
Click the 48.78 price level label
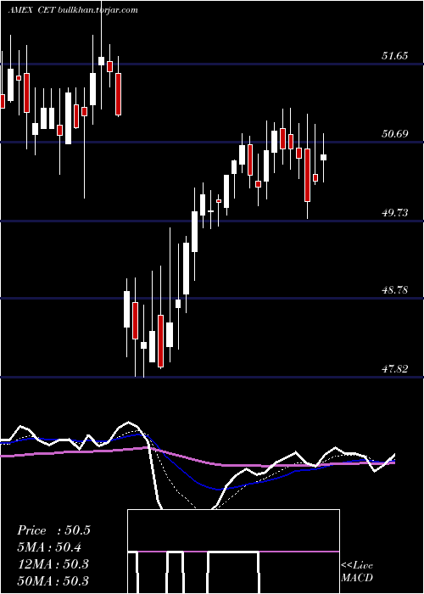tap(394, 290)
